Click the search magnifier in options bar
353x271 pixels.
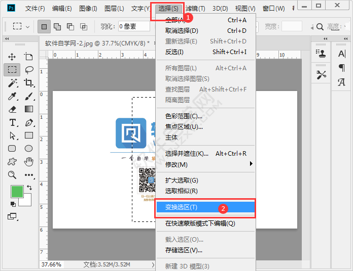[x=320, y=27]
